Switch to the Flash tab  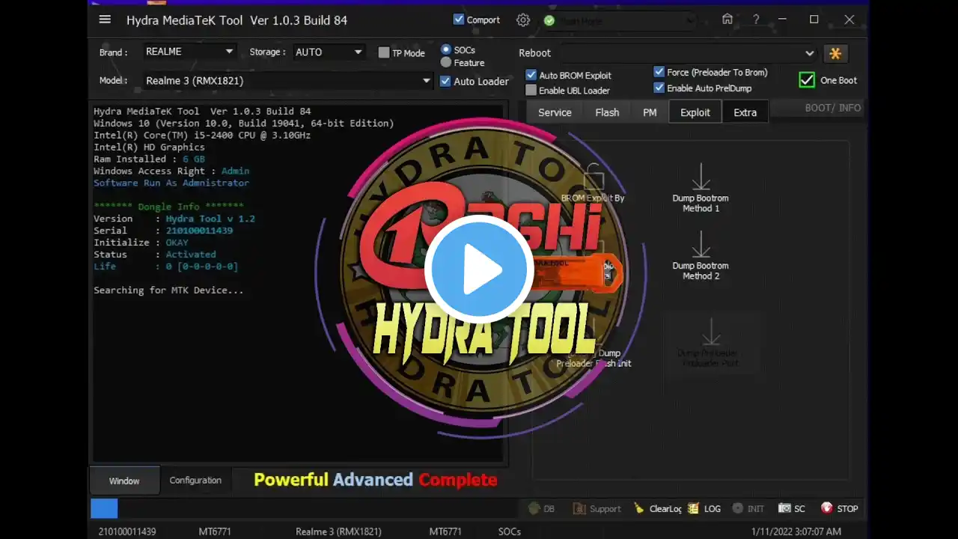[607, 112]
